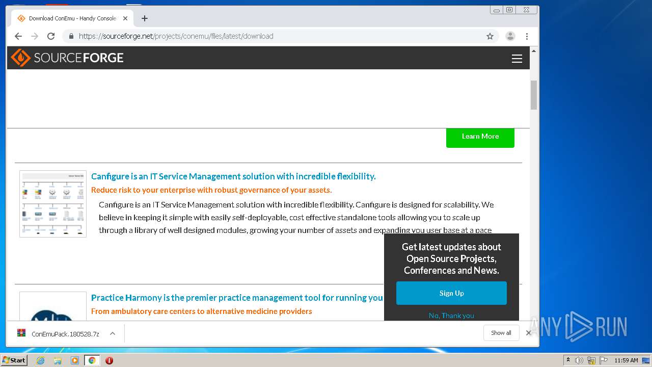Screen dimensions: 652x367
Task: Open the Chrome profile avatar icon
Action: [x=510, y=36]
